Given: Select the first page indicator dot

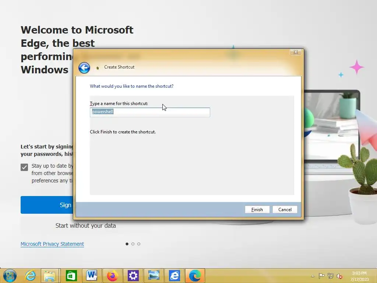Looking at the screenshot, I should pos(127,244).
